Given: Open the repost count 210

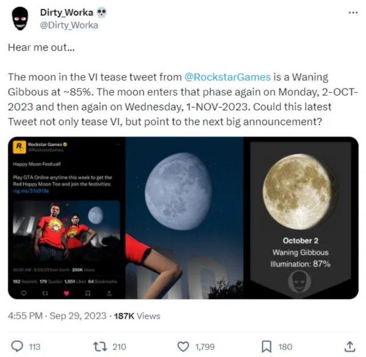Looking at the screenshot, I should point(120,347).
